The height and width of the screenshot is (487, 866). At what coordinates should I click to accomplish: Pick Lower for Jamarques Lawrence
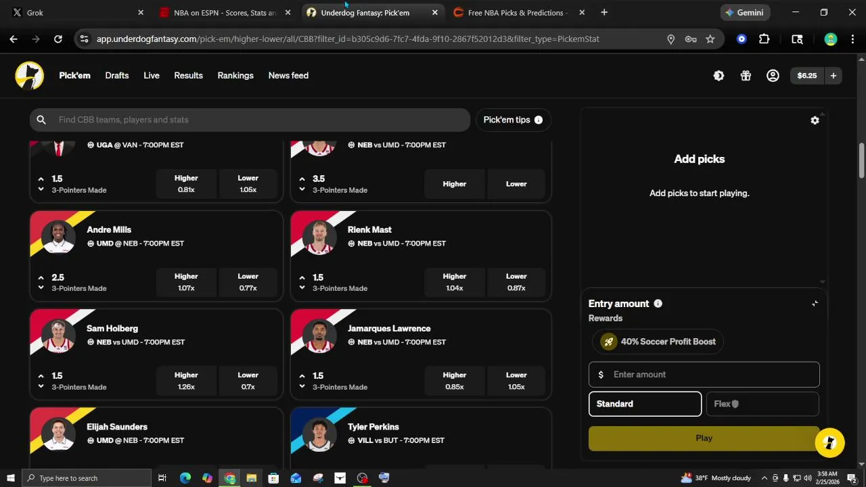(x=516, y=381)
